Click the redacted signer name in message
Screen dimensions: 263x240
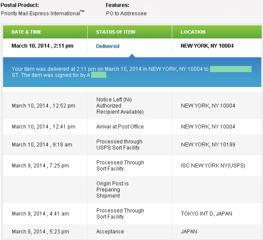point(99,75)
